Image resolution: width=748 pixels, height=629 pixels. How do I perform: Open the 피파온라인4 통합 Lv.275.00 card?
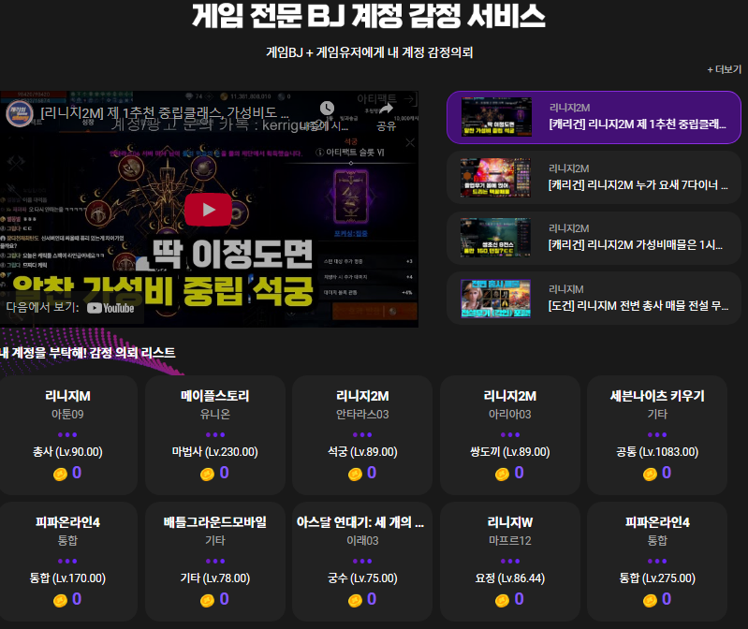[x=657, y=562]
